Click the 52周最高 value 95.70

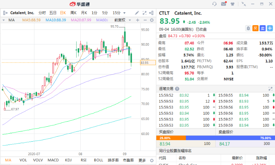189,73
